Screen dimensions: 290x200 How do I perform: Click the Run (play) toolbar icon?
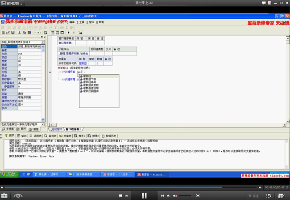point(68,32)
